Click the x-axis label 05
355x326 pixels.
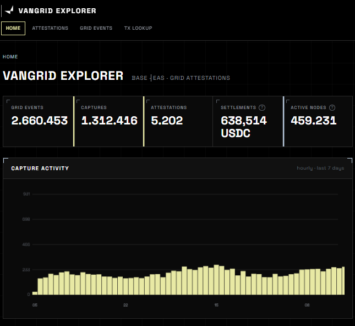click(x=35, y=305)
